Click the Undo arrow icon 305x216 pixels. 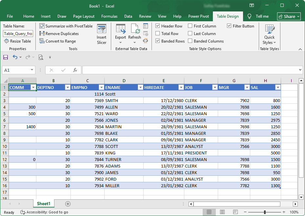click(15, 57)
